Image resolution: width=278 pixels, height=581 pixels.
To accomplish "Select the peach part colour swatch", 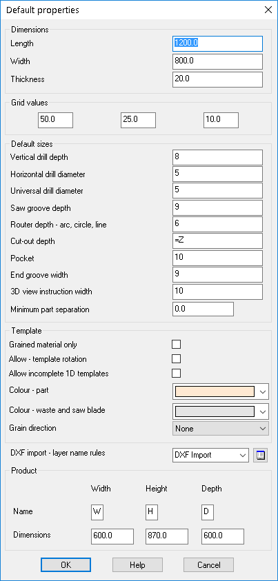I will (215, 391).
